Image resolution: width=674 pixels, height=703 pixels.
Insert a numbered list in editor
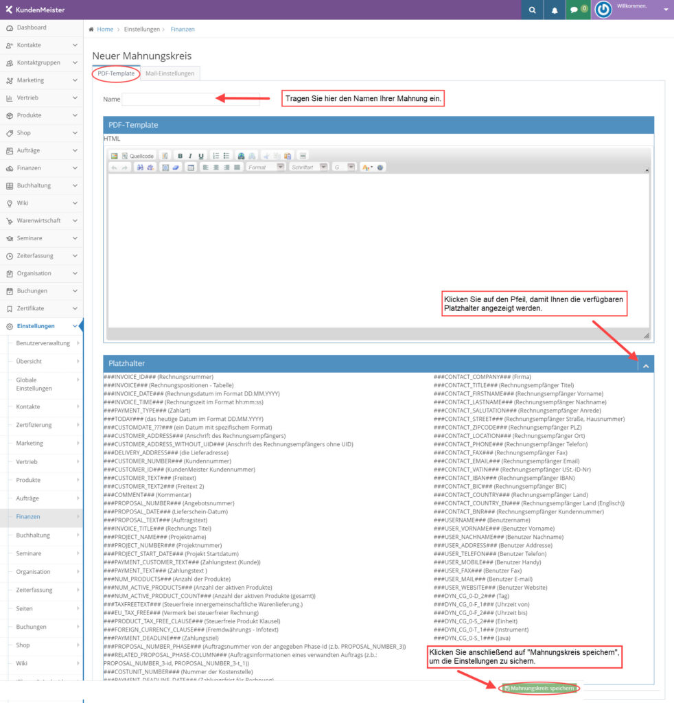[x=216, y=156]
